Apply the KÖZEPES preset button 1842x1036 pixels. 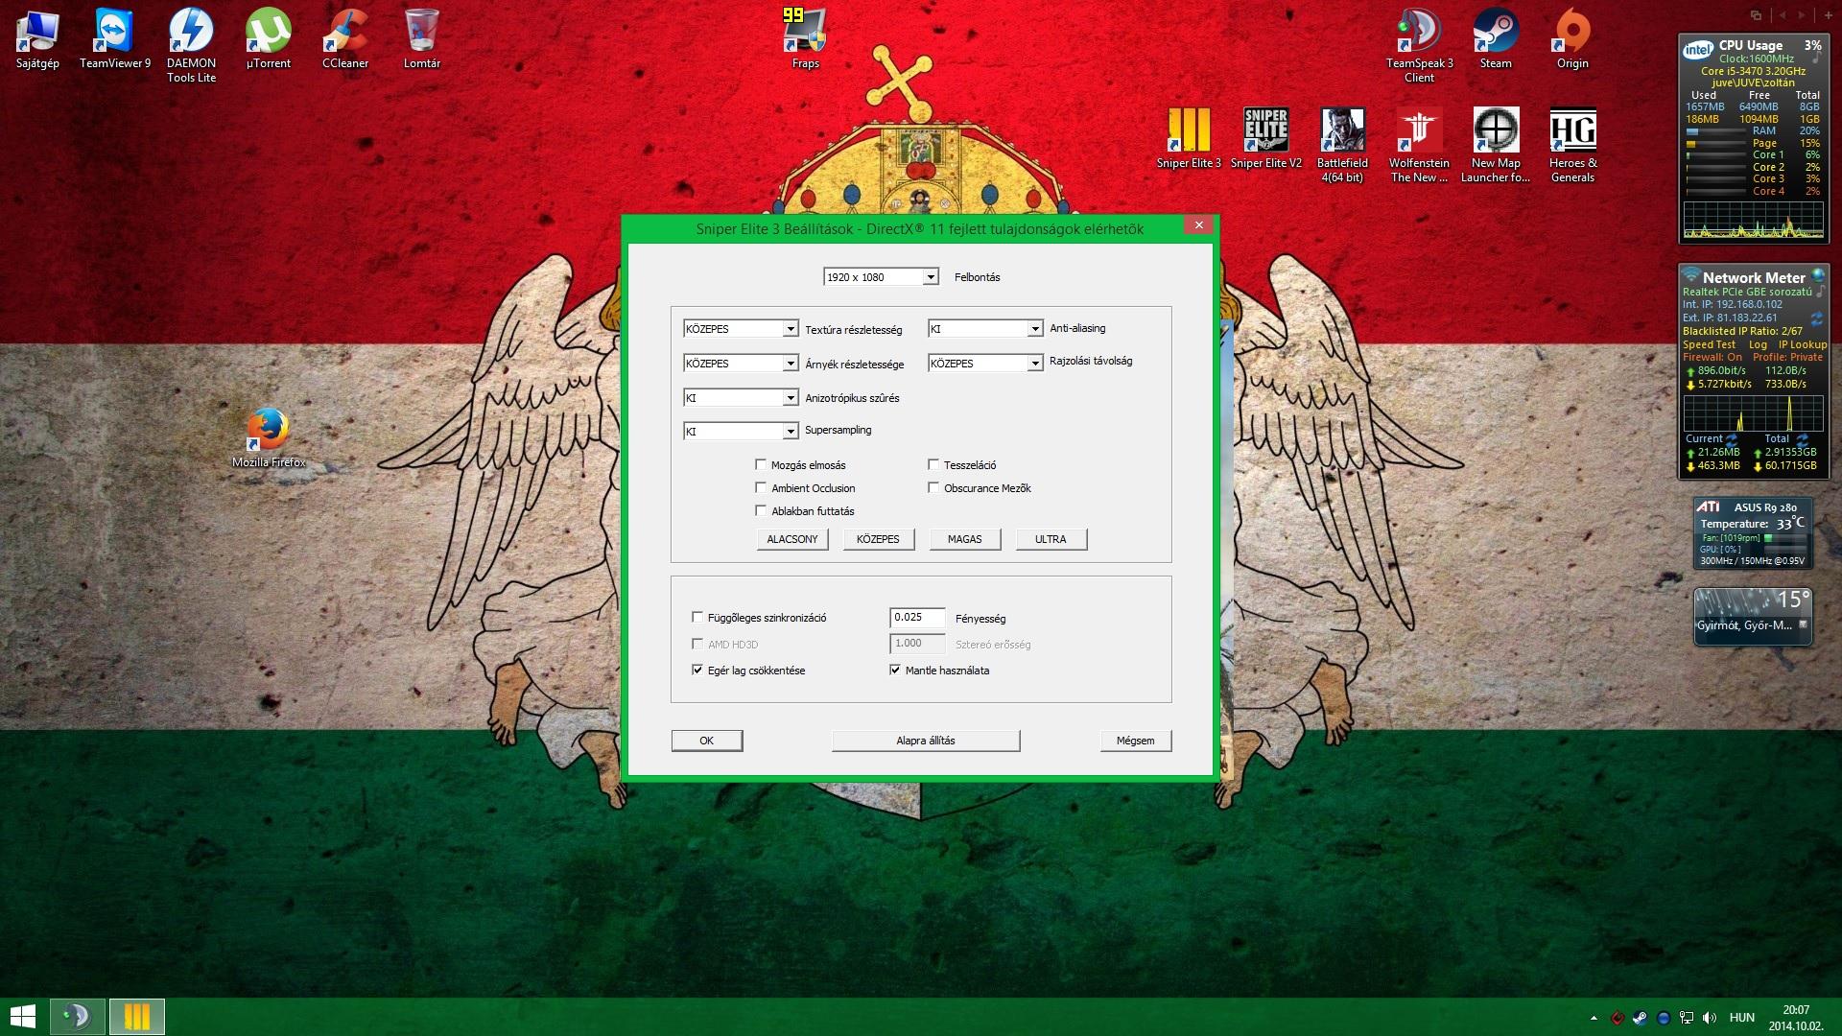coord(878,539)
